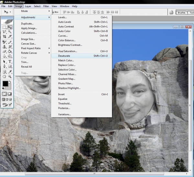This screenshot has width=194, height=177.
Task: Select the Healing Brush tool
Action: coord(5,42)
